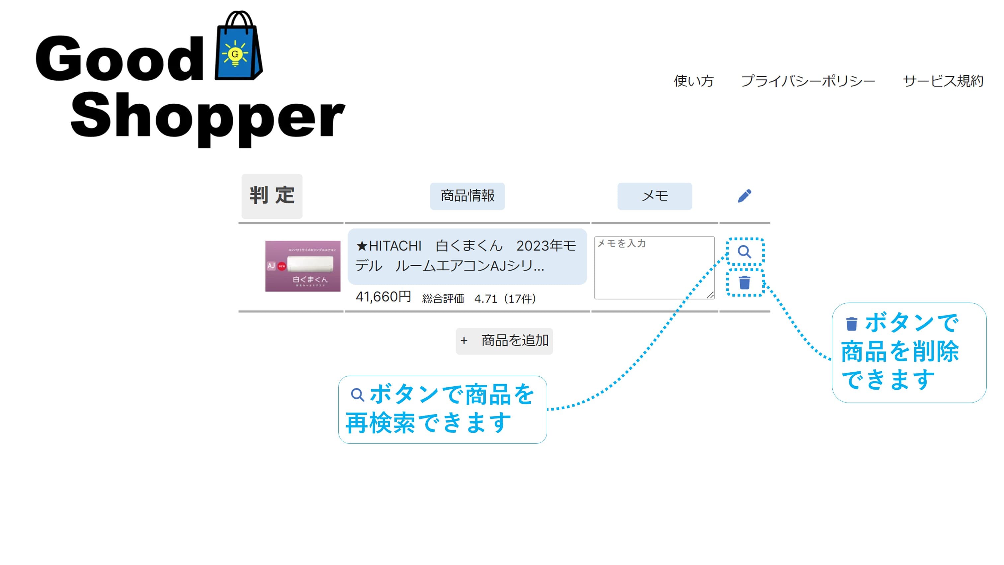The height and width of the screenshot is (565, 1004).
Task: Click the + 商品を追加 button
Action: pyautogui.click(x=504, y=341)
